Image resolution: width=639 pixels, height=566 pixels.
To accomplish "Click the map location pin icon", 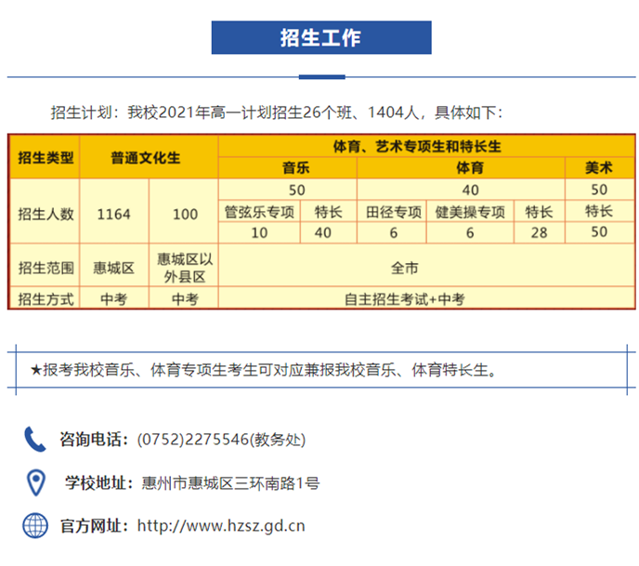I will click(x=35, y=482).
